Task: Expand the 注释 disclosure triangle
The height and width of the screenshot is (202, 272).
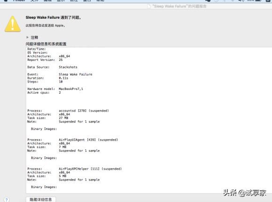Action: [27, 37]
